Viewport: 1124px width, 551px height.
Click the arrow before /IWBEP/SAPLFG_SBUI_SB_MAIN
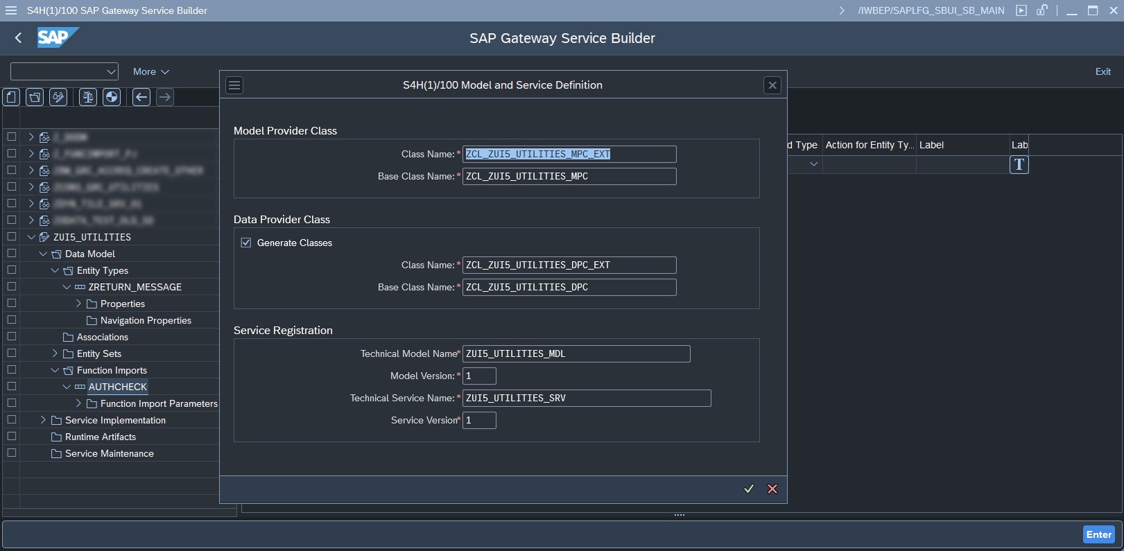pos(842,10)
